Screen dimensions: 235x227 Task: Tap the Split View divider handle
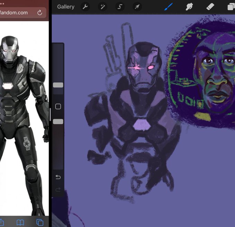tap(50, 114)
